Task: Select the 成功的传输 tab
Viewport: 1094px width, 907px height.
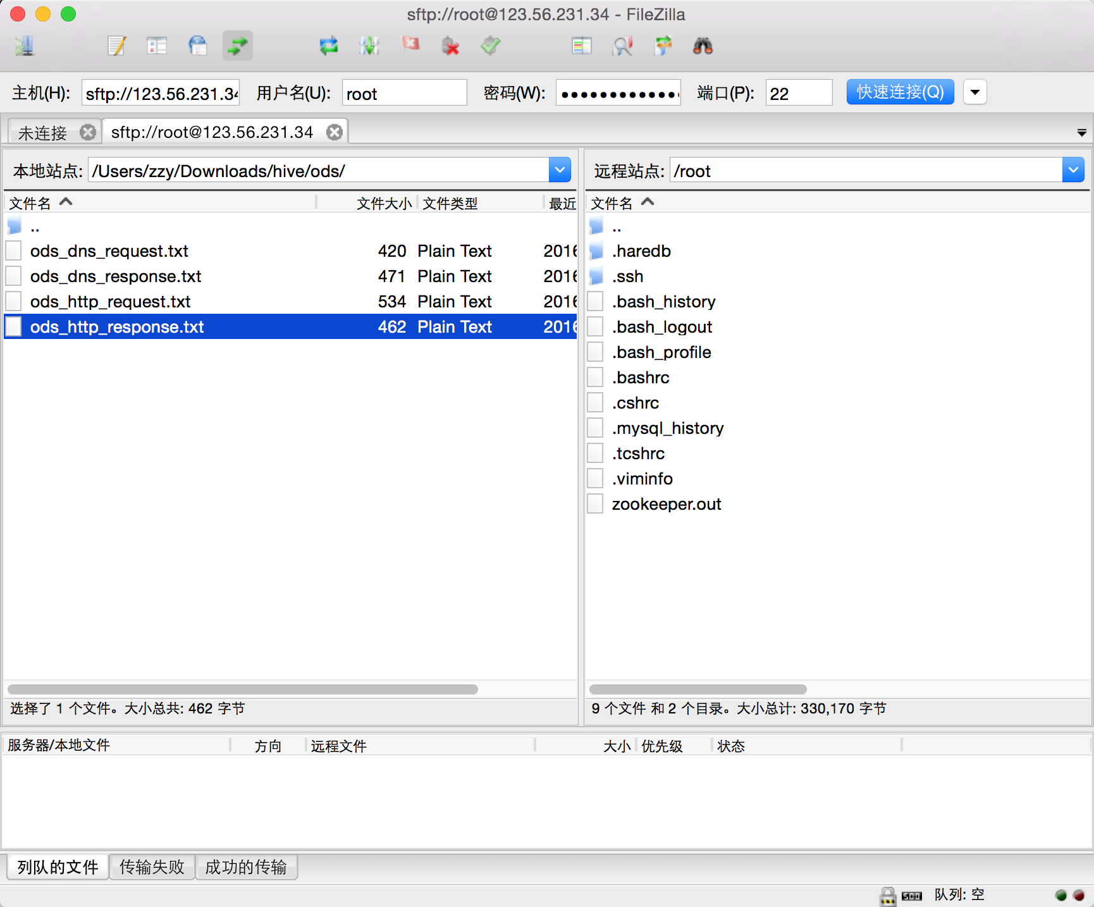Action: pyautogui.click(x=246, y=867)
